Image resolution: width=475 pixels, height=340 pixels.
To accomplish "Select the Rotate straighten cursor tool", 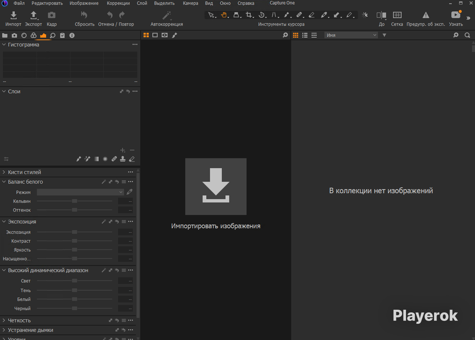I will 262,15.
